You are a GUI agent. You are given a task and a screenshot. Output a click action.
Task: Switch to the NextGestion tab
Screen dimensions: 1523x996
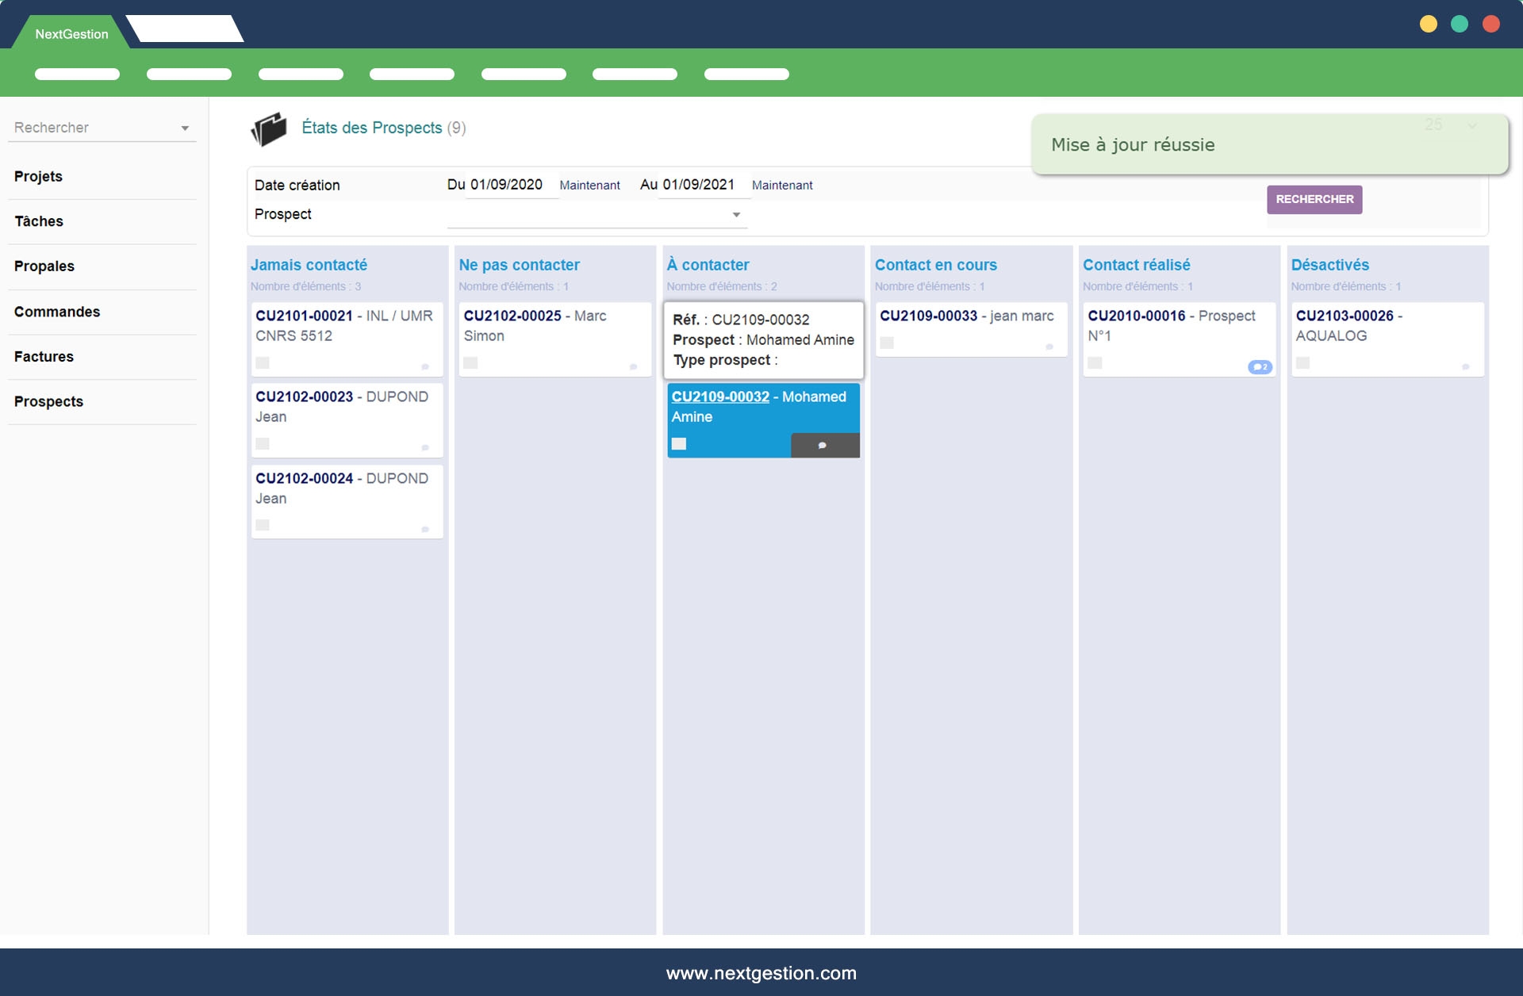coord(71,34)
